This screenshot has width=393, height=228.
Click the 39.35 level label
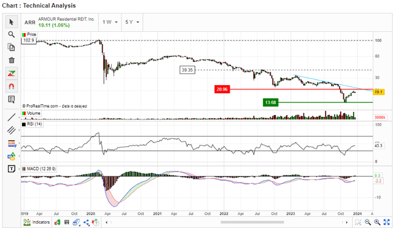point(187,70)
